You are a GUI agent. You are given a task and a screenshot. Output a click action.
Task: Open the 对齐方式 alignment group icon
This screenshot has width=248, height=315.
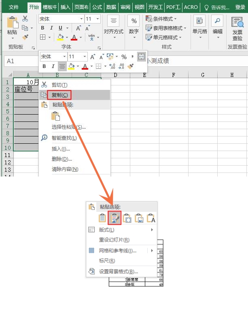(114, 21)
